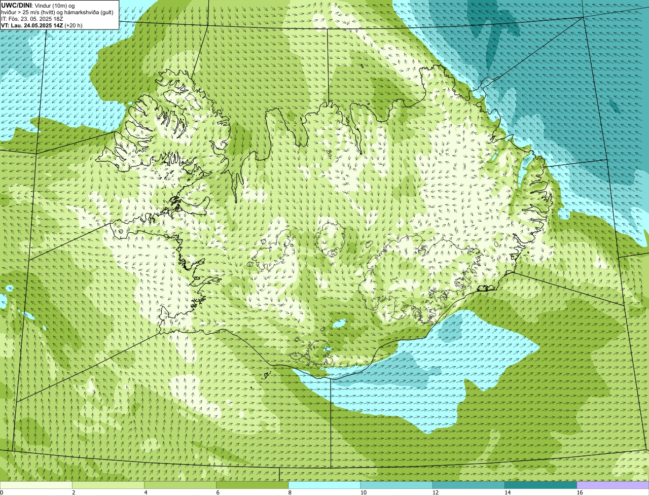649x496 pixels.
Task: Click the legend scale label '6'
Action: [218, 492]
